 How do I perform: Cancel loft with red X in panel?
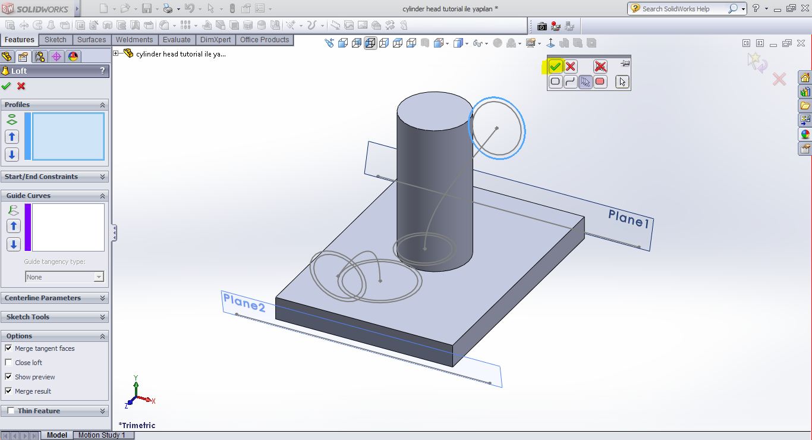point(21,86)
